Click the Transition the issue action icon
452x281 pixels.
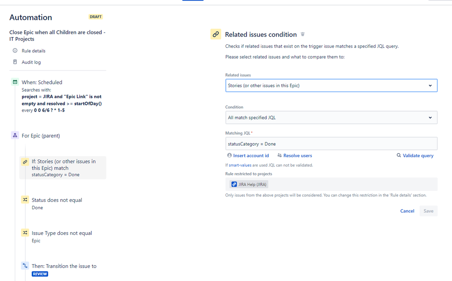click(x=25, y=266)
